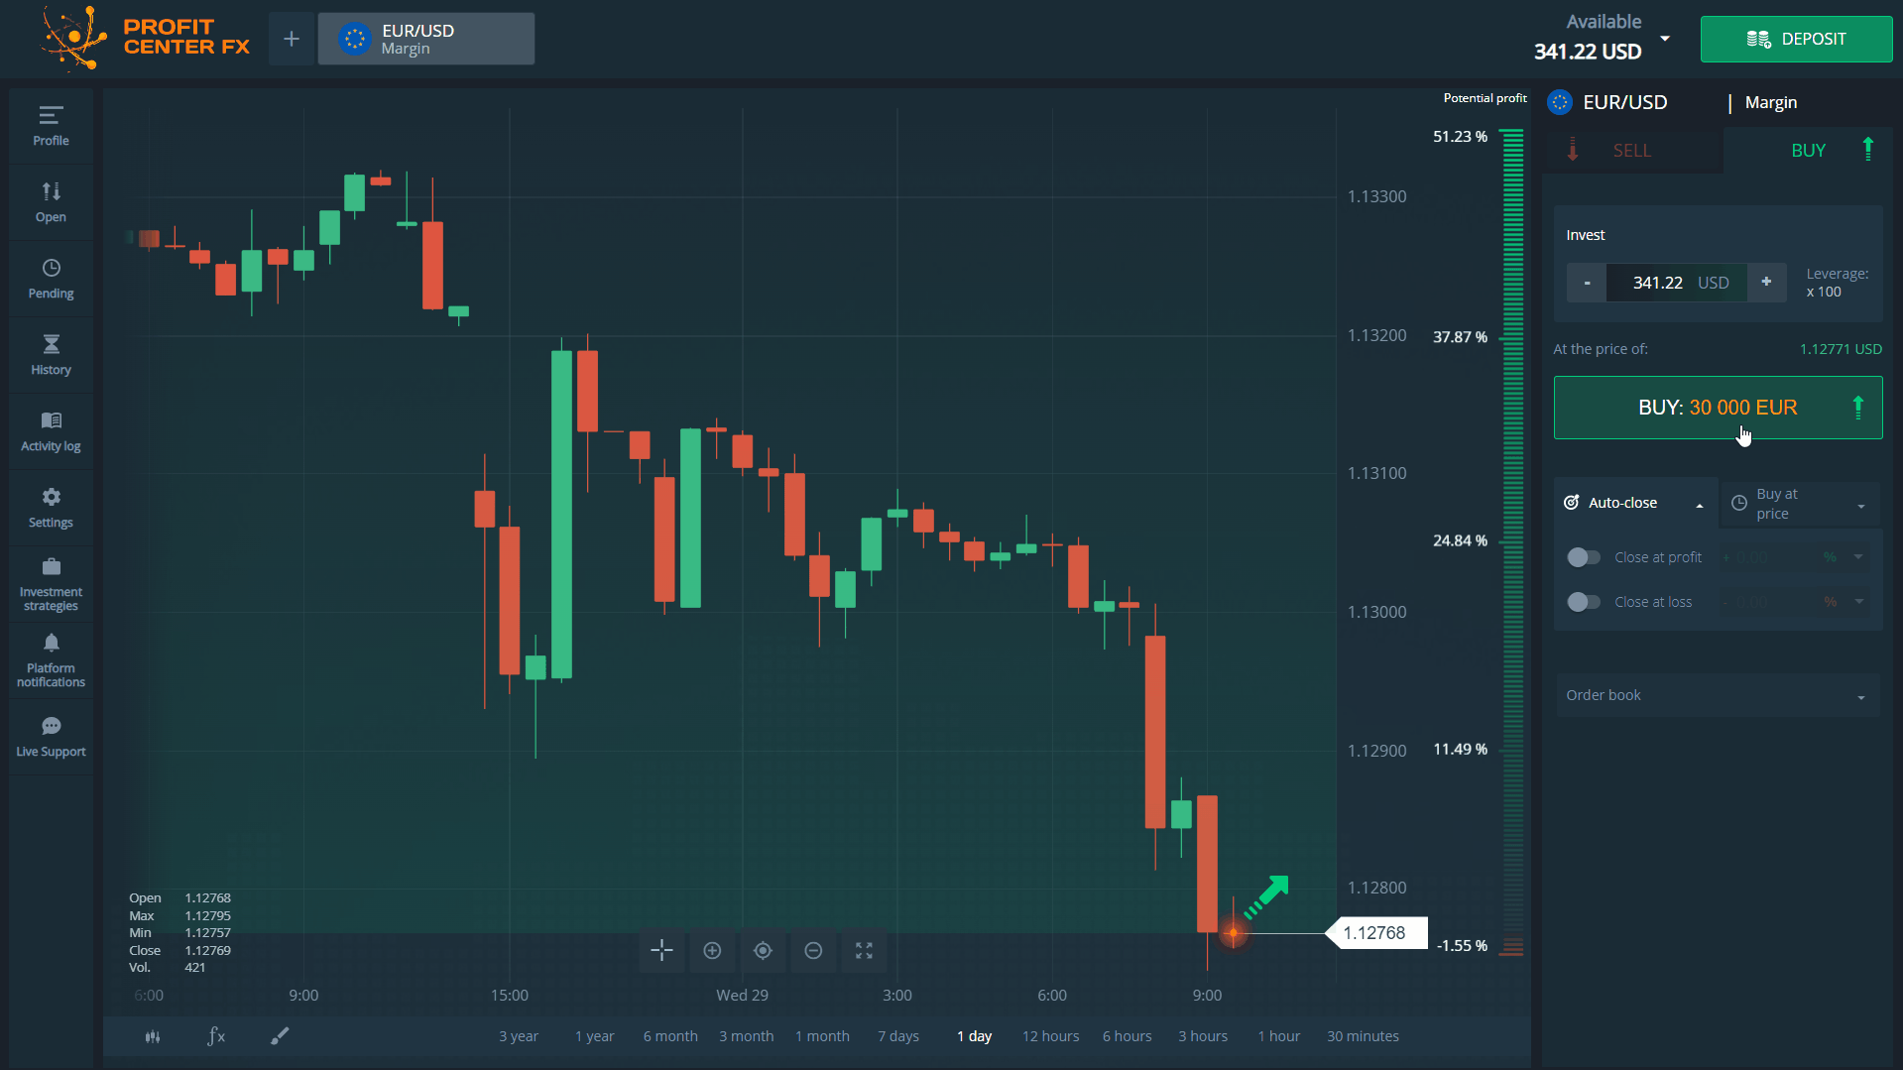Click the 1.12771 USD price value
The height and width of the screenshot is (1070, 1903).
tap(1841, 349)
